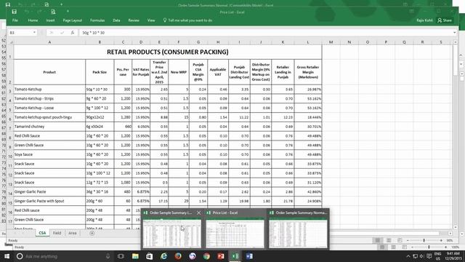Open the Ribbon Display Options icon
465x262 pixels.
pyautogui.click(x=412, y=12)
